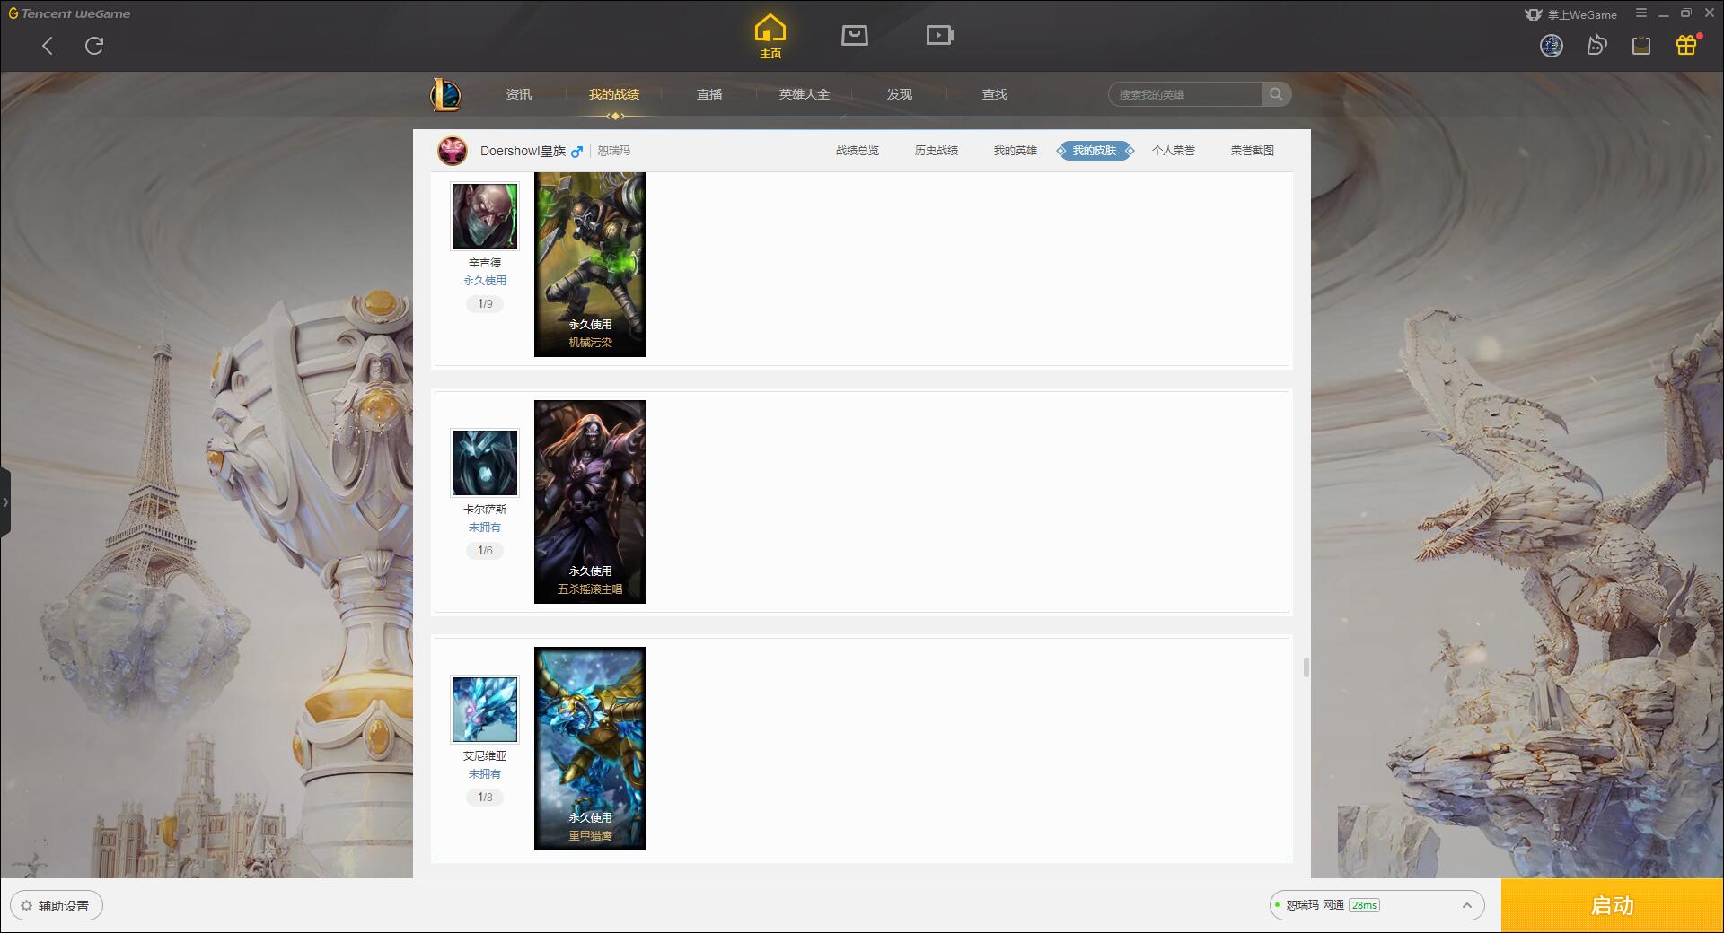Open the chat bubble icon in the top bar
Image resolution: width=1724 pixels, height=933 pixels.
[1596, 45]
